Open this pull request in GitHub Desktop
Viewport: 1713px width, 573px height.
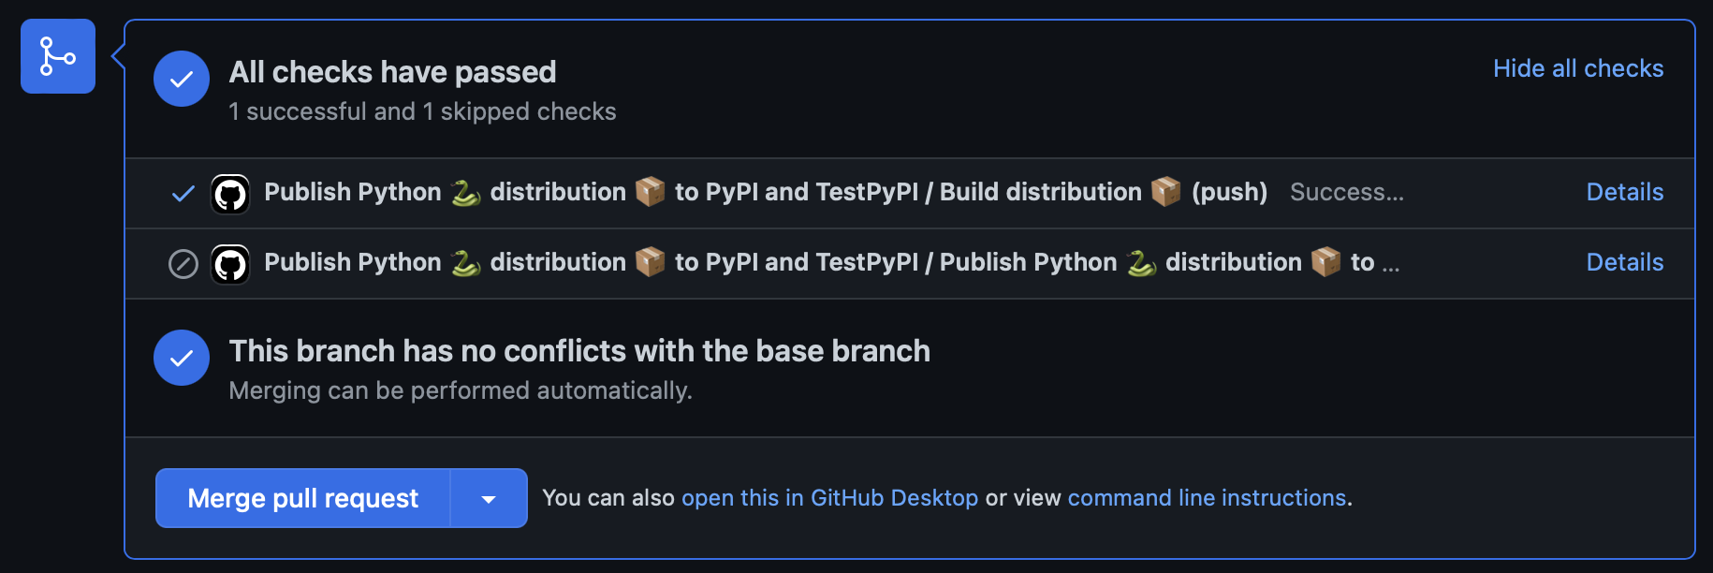pos(828,498)
